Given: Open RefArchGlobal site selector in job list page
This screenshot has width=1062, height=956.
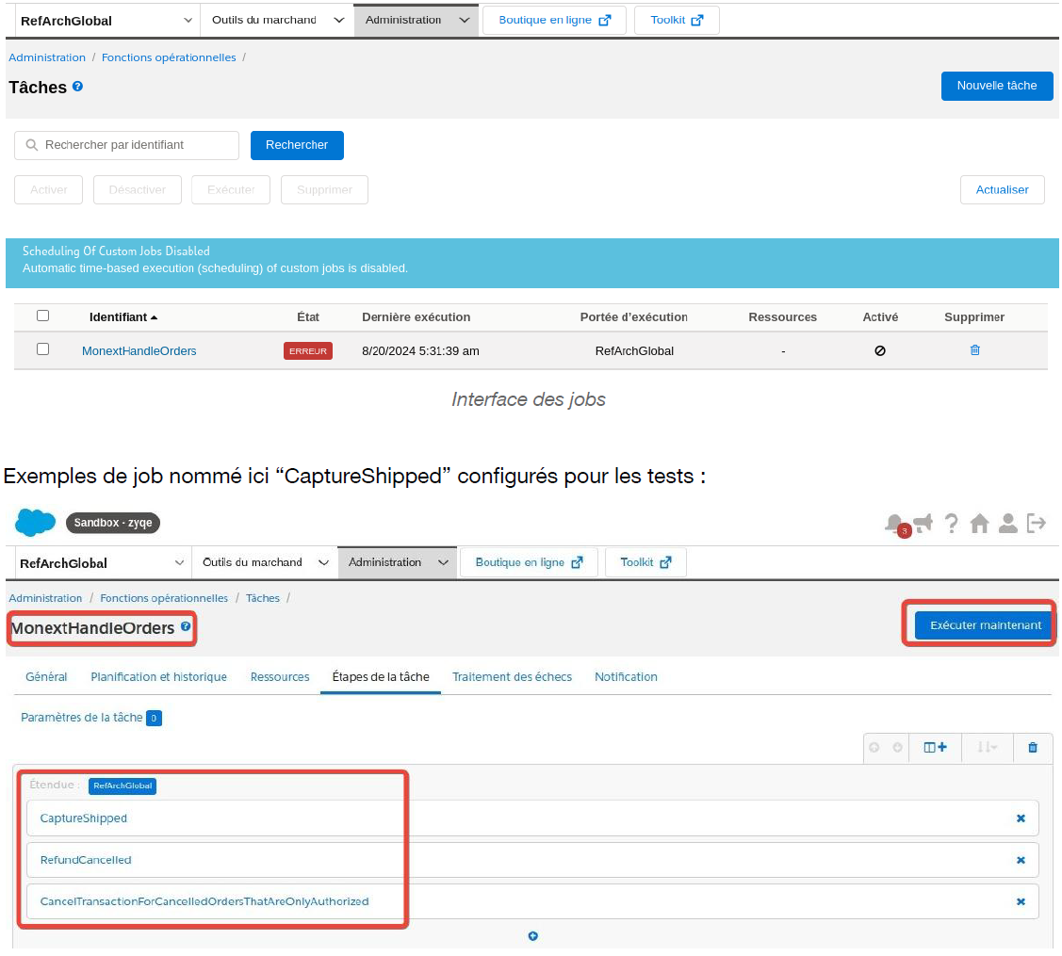Looking at the screenshot, I should (106, 21).
